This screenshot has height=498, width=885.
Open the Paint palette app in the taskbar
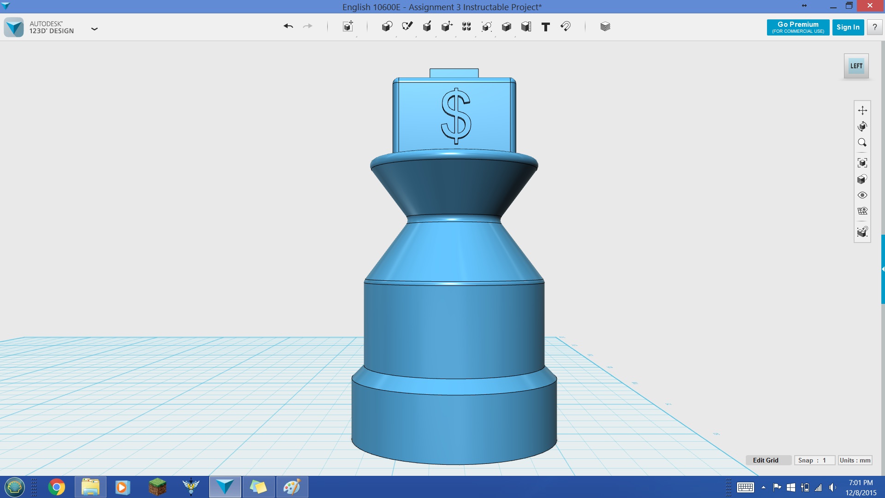pos(292,487)
